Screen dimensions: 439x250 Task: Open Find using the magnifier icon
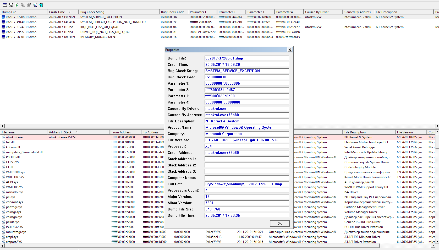[35, 5]
